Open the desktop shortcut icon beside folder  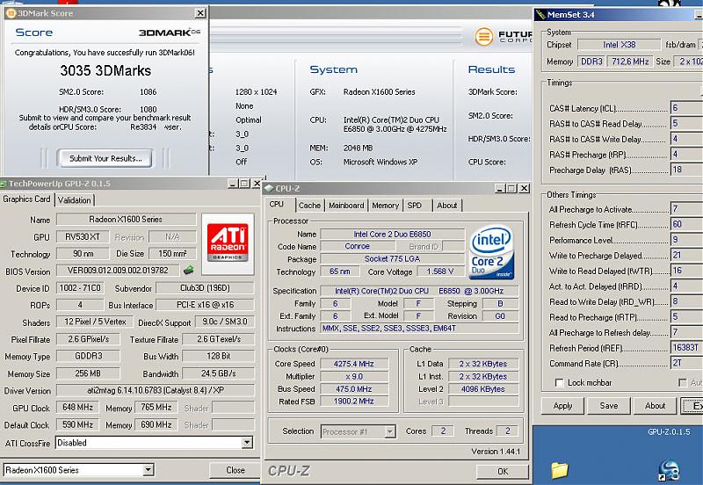pos(669,472)
